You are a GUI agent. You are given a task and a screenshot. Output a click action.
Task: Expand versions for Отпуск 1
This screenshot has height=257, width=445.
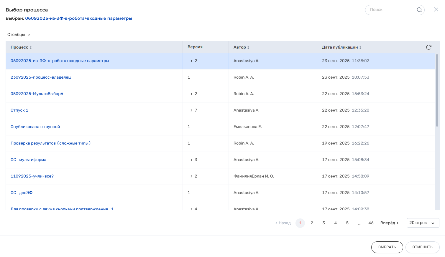(191, 110)
